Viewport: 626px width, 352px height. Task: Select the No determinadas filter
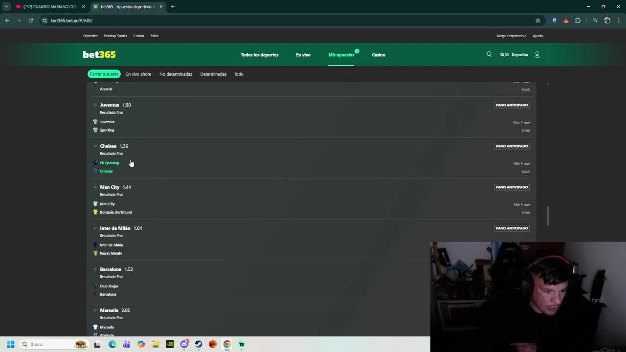[x=176, y=74]
